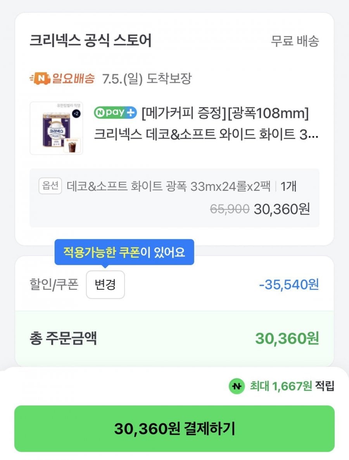Click the option row 데코&소프트 화이트 광폭
This screenshot has height=460, width=349.
point(174,198)
